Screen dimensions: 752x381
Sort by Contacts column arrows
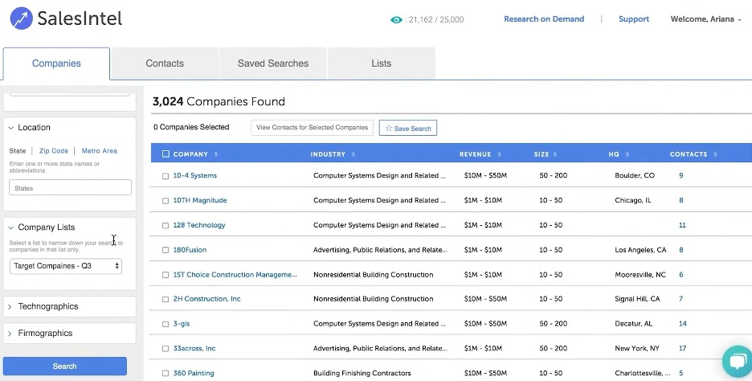click(x=715, y=154)
